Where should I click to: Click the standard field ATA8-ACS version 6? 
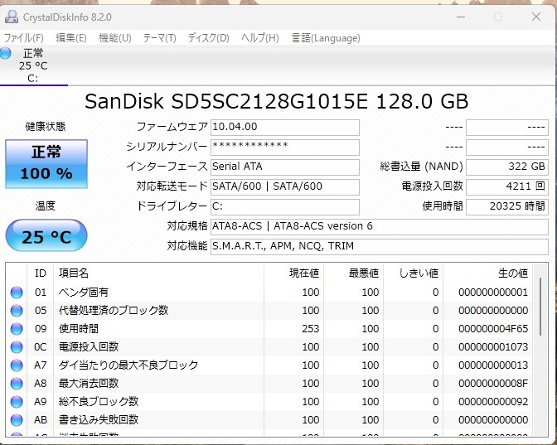tap(380, 226)
